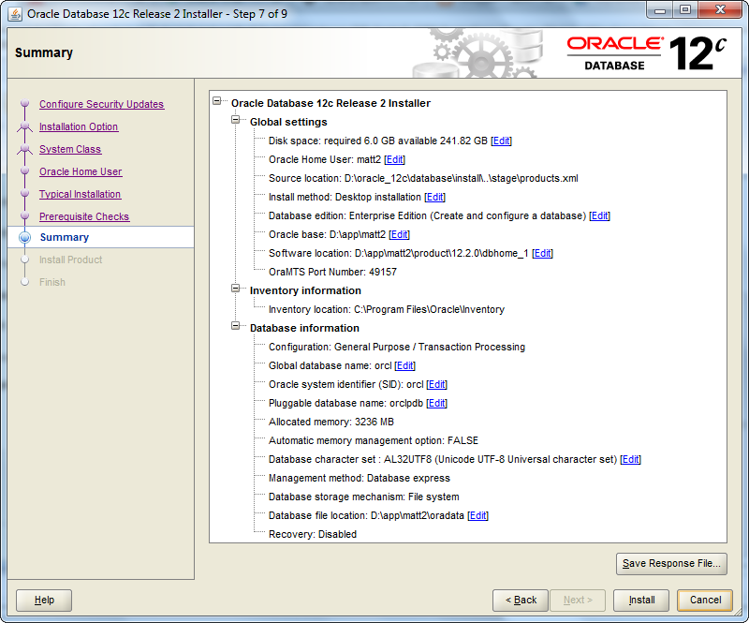Collapse the Database information section

point(236,327)
